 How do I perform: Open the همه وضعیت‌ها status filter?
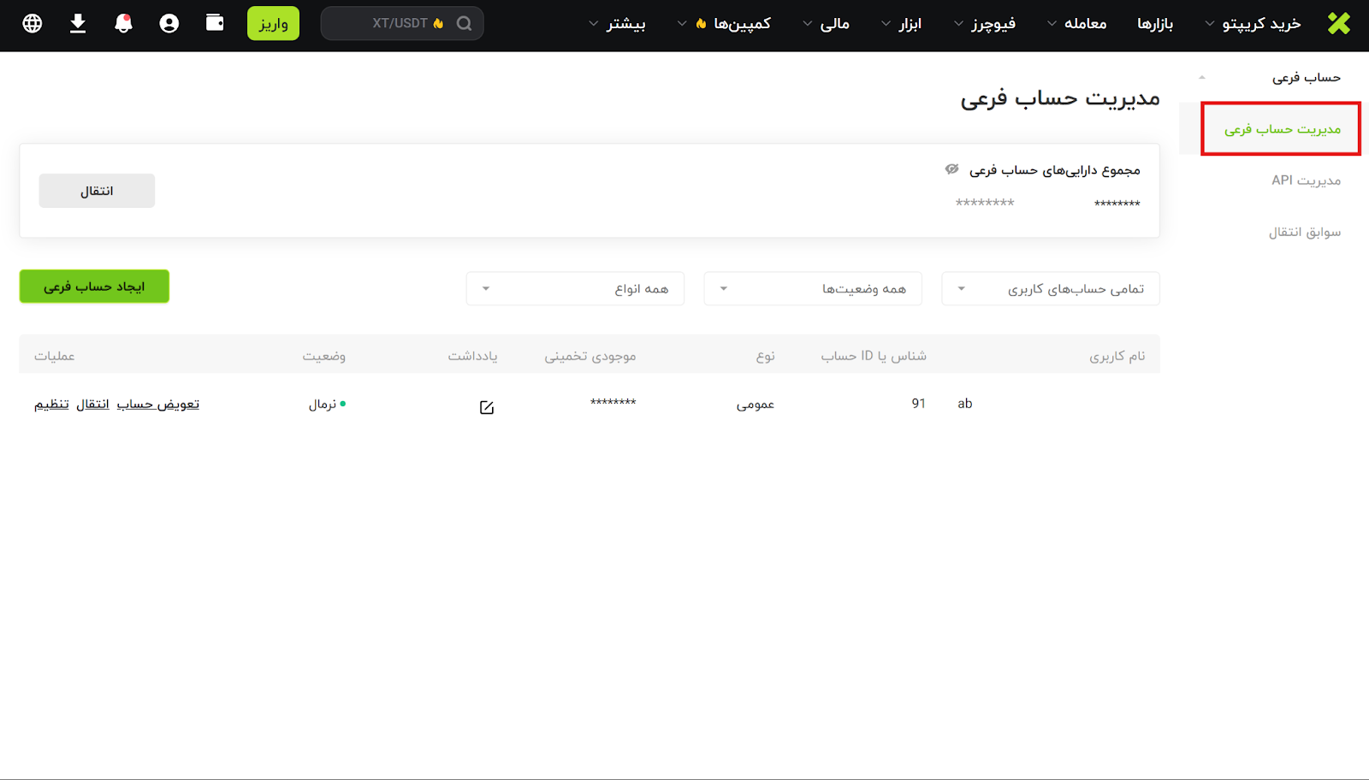(812, 288)
